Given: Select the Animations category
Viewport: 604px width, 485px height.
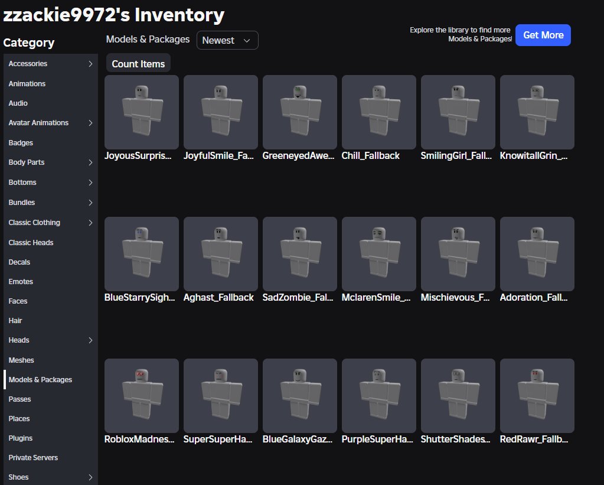Looking at the screenshot, I should point(50,84).
